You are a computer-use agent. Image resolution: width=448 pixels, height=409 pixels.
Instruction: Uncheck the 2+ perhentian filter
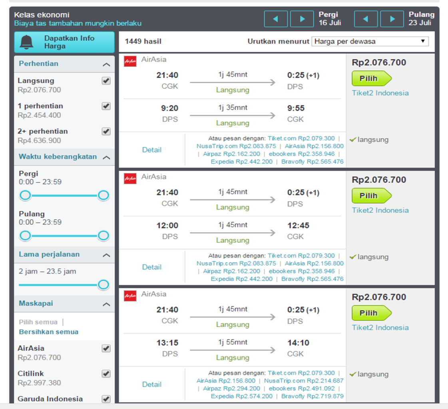106,131
